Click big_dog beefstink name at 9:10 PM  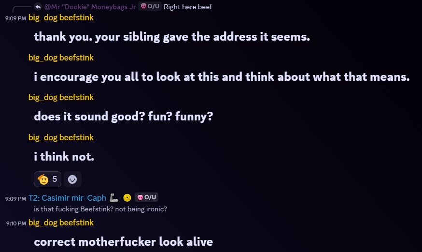(61, 222)
